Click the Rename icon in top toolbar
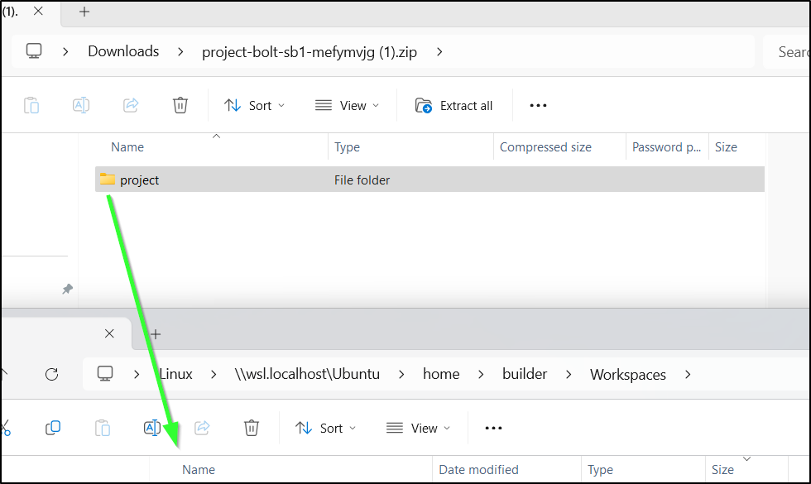 (81, 106)
